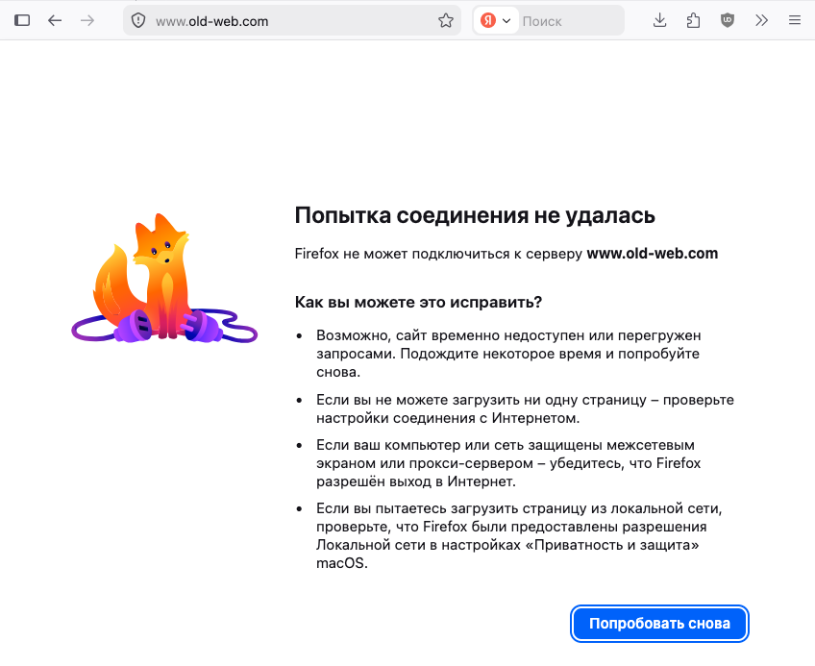Screen dimensions: 815x666
Task: Open the tracking protection shield icon
Action: [138, 21]
